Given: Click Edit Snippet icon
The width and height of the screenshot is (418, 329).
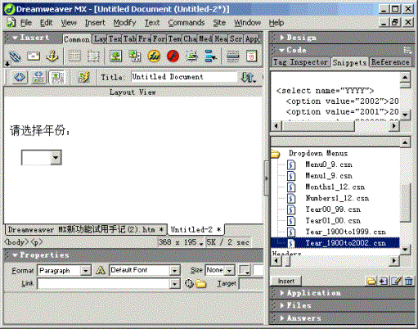Looking at the screenshot, I should point(396,281).
